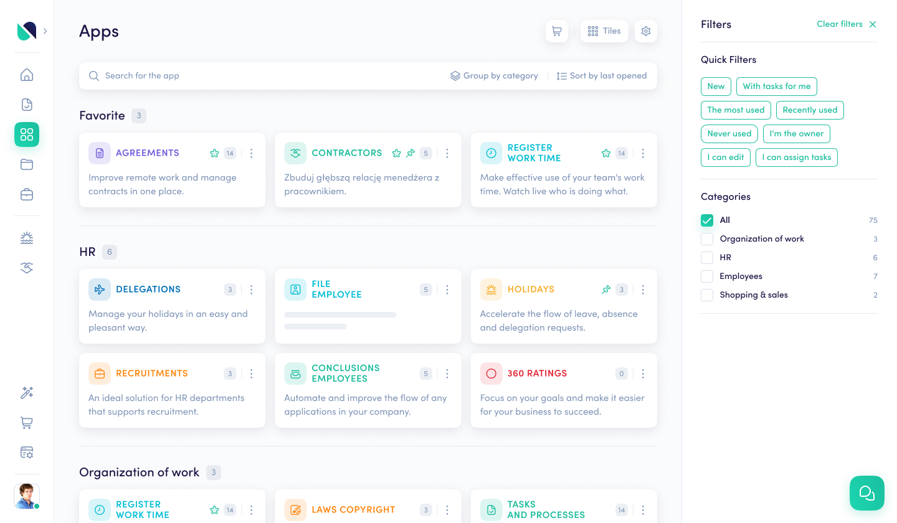The height and width of the screenshot is (523, 897).
Task: Open the briefcase icon in sidebar
Action: coord(27,194)
